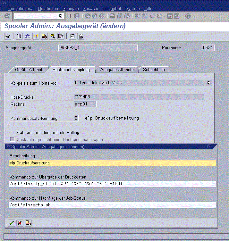Select the Schachtinfo tab

(154, 70)
